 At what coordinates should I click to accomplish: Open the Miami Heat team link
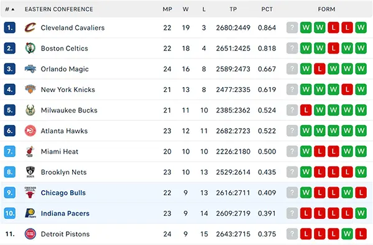pyautogui.click(x=60, y=152)
